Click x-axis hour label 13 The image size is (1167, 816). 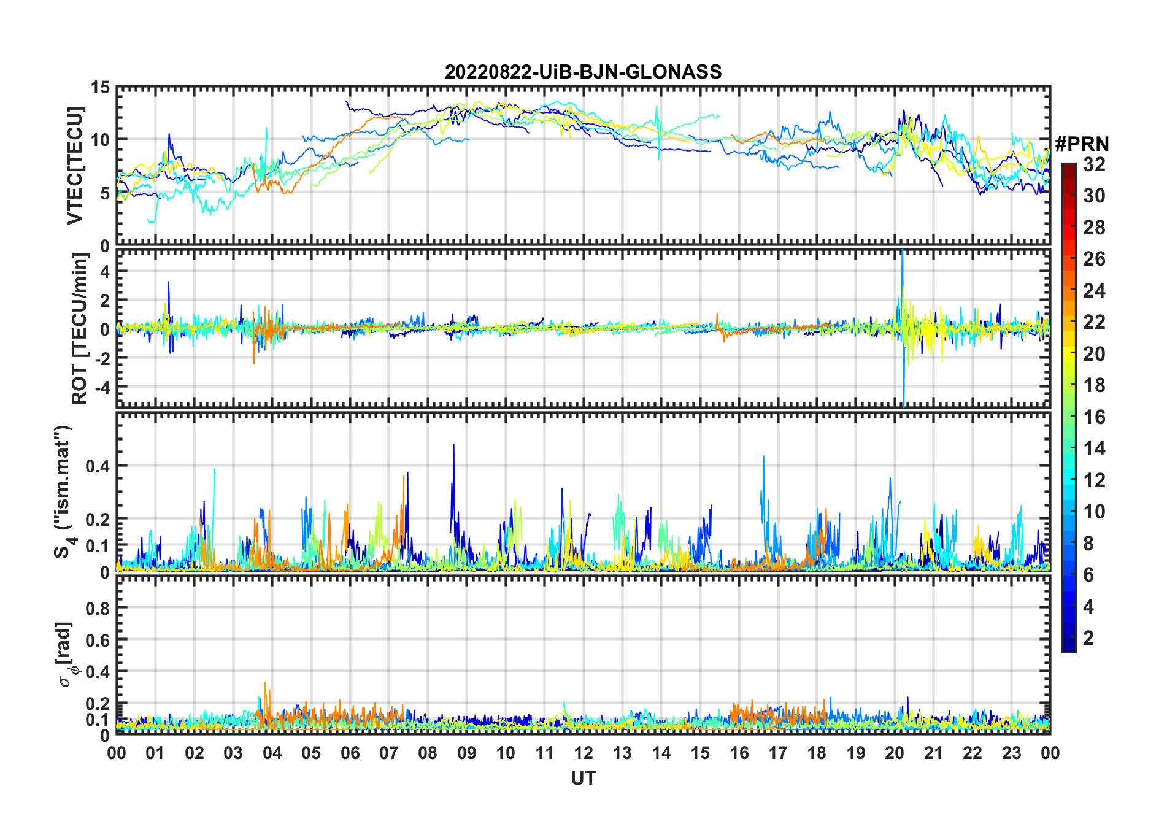coord(622,753)
